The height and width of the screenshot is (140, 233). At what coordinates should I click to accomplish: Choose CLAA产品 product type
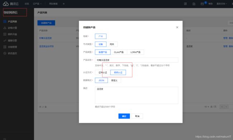[x=119, y=52]
